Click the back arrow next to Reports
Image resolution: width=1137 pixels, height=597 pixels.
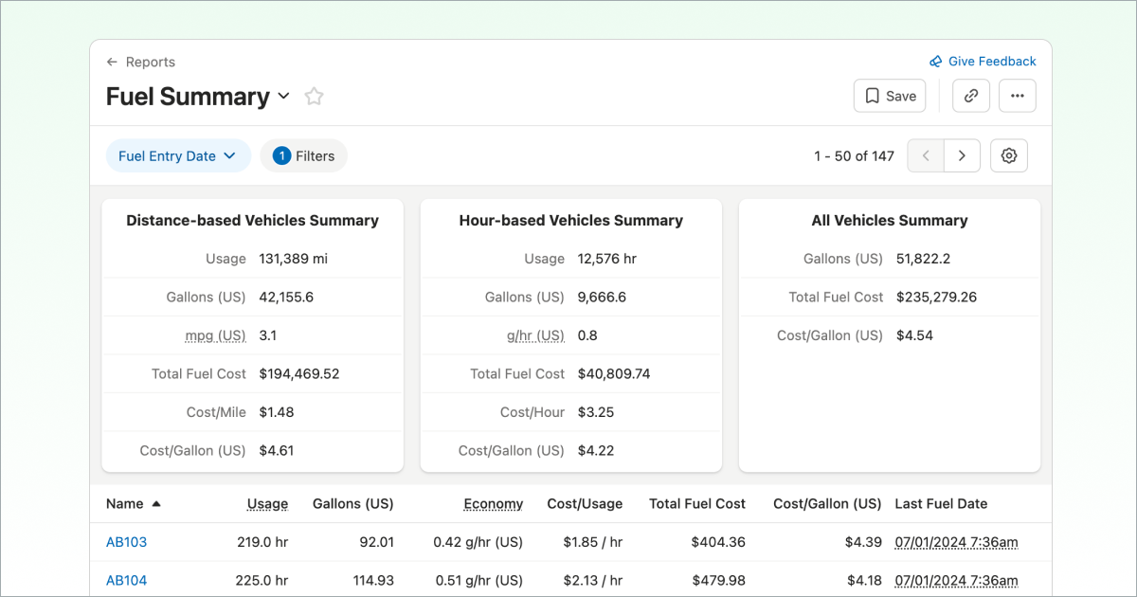pyautogui.click(x=112, y=63)
